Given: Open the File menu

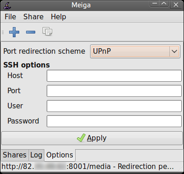Looking at the screenshot, I should (10, 17).
